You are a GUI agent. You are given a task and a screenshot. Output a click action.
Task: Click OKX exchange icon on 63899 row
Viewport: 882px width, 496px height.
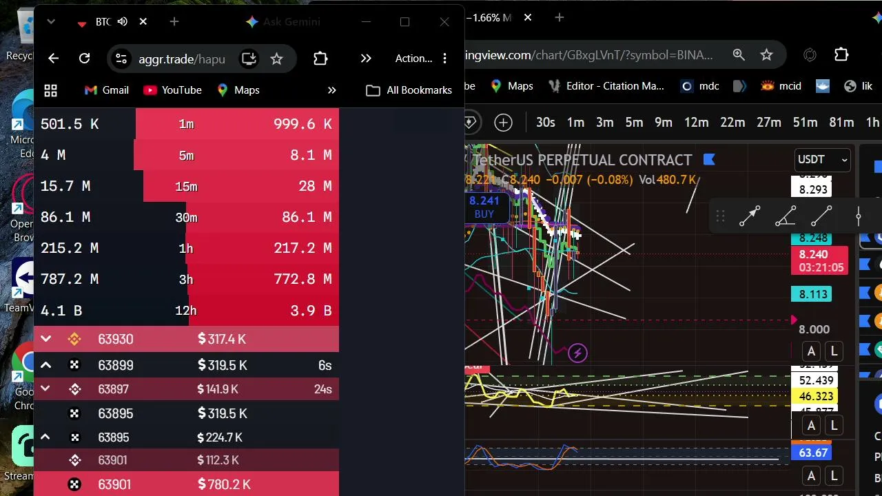pos(74,365)
